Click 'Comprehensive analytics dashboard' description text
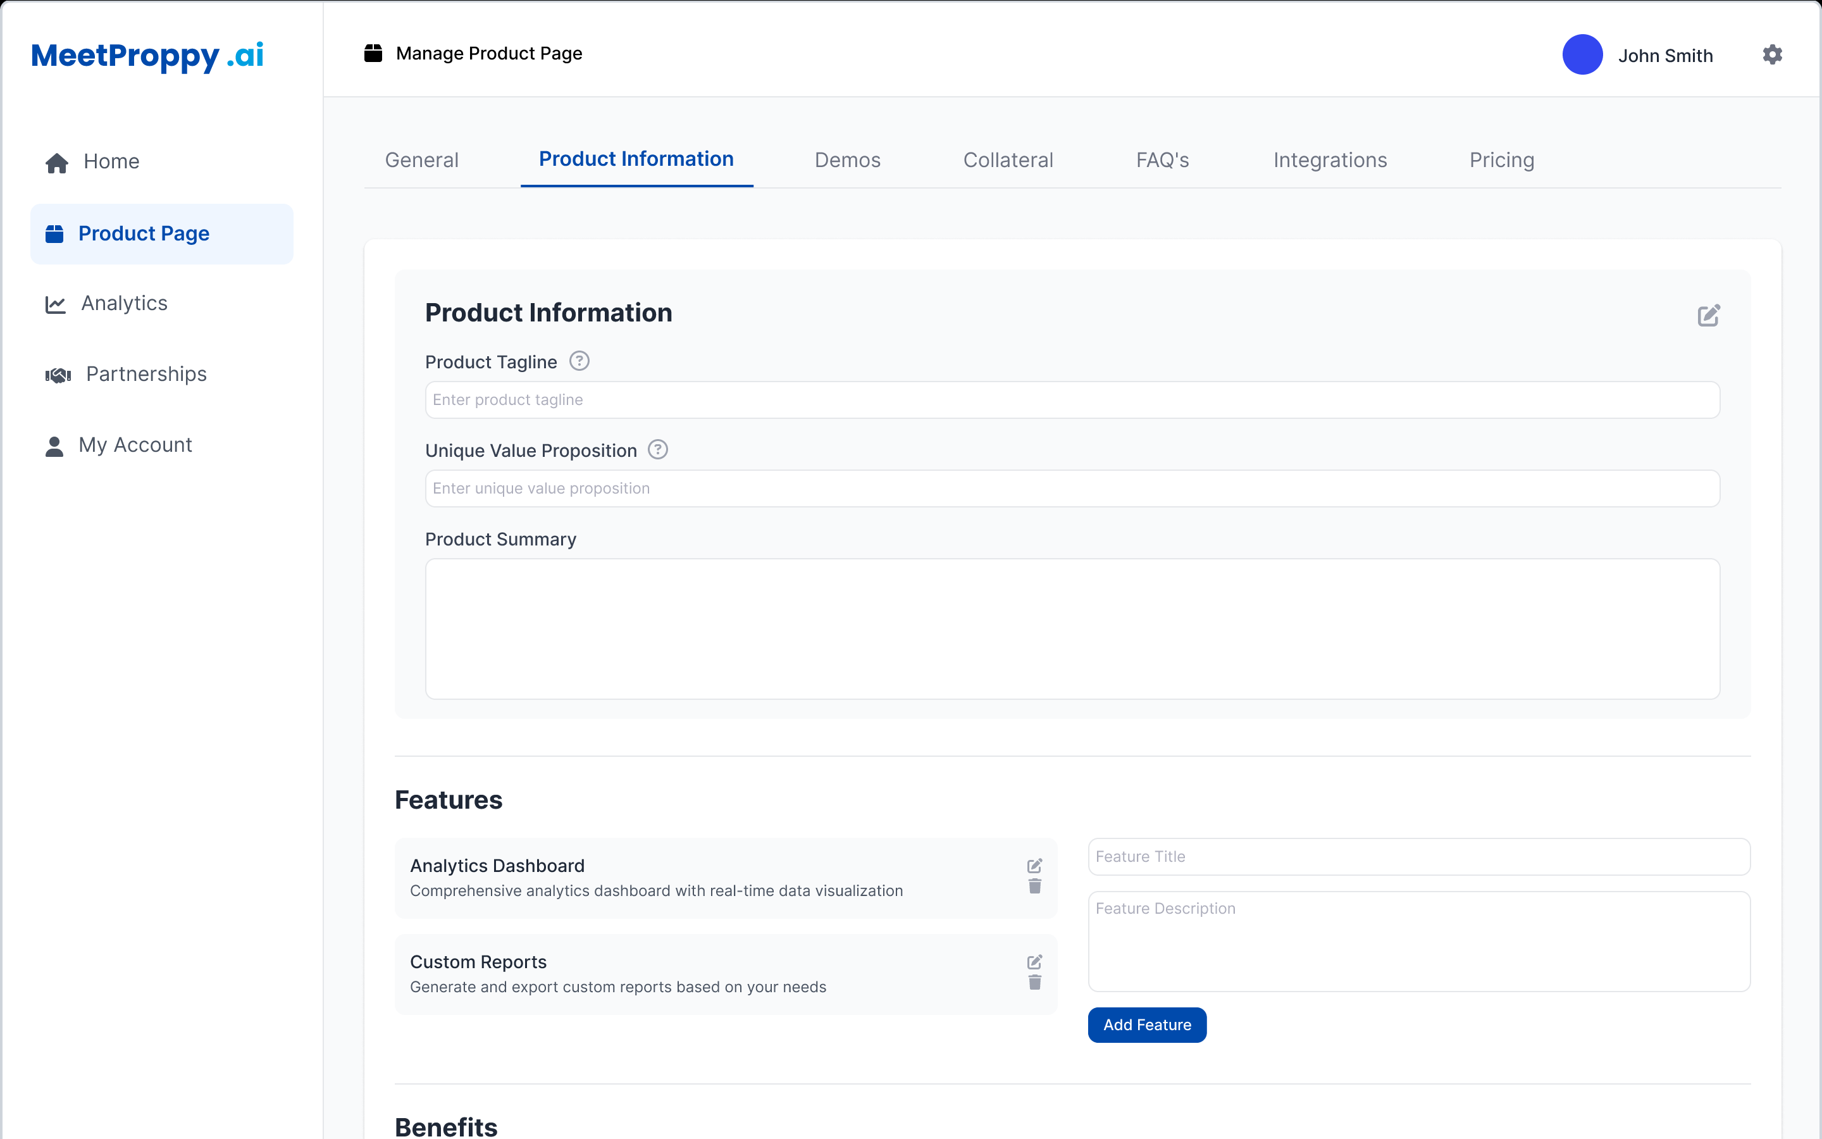 click(656, 890)
